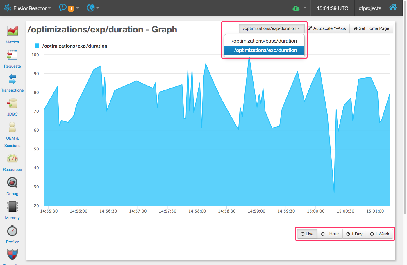The image size is (407, 265).
Task: Click the home icon in top bar
Action: tap(393, 8)
